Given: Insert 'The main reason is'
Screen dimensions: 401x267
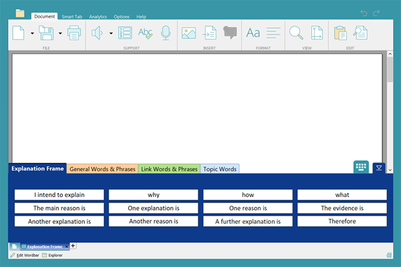Looking at the screenshot, I should coord(59,208).
